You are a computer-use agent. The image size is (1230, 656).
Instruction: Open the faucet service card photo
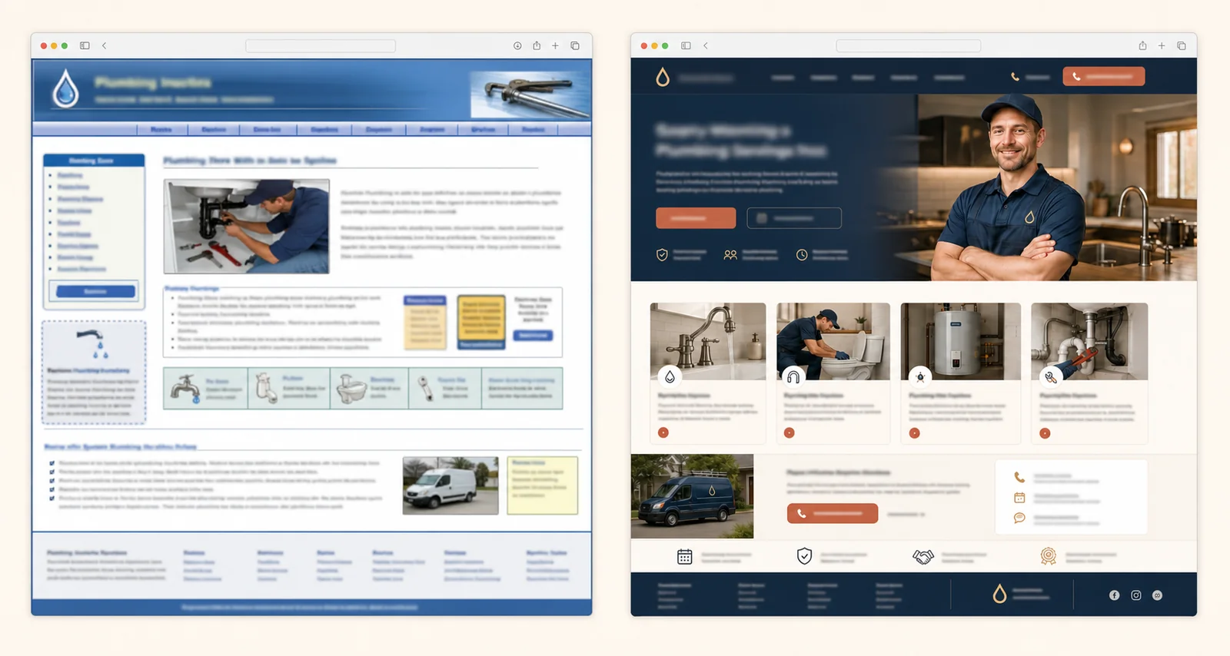click(708, 341)
